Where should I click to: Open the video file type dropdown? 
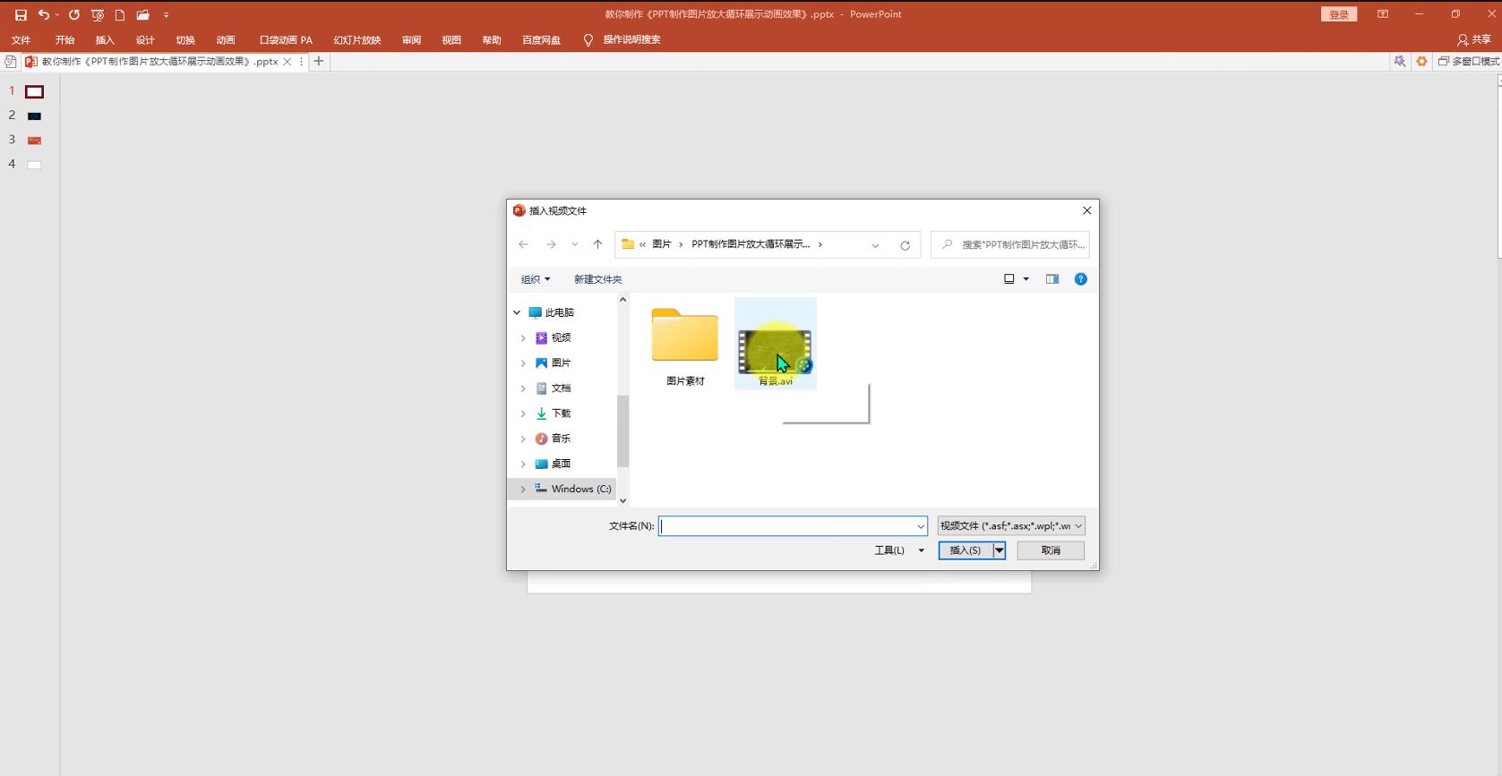[x=1010, y=526]
